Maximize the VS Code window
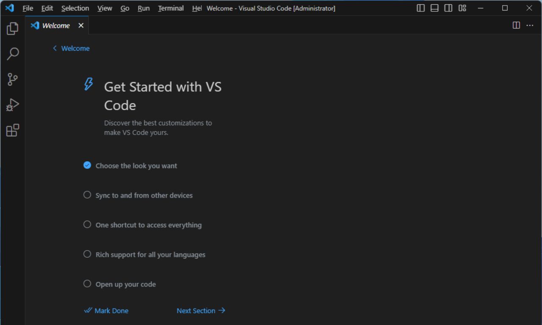The height and width of the screenshot is (325, 542). (505, 8)
